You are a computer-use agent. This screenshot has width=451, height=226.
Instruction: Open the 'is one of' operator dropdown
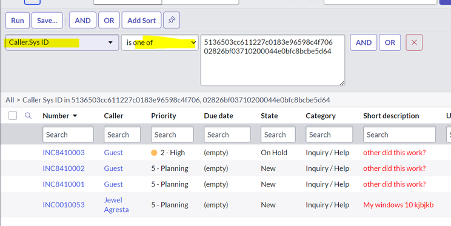[x=159, y=42]
